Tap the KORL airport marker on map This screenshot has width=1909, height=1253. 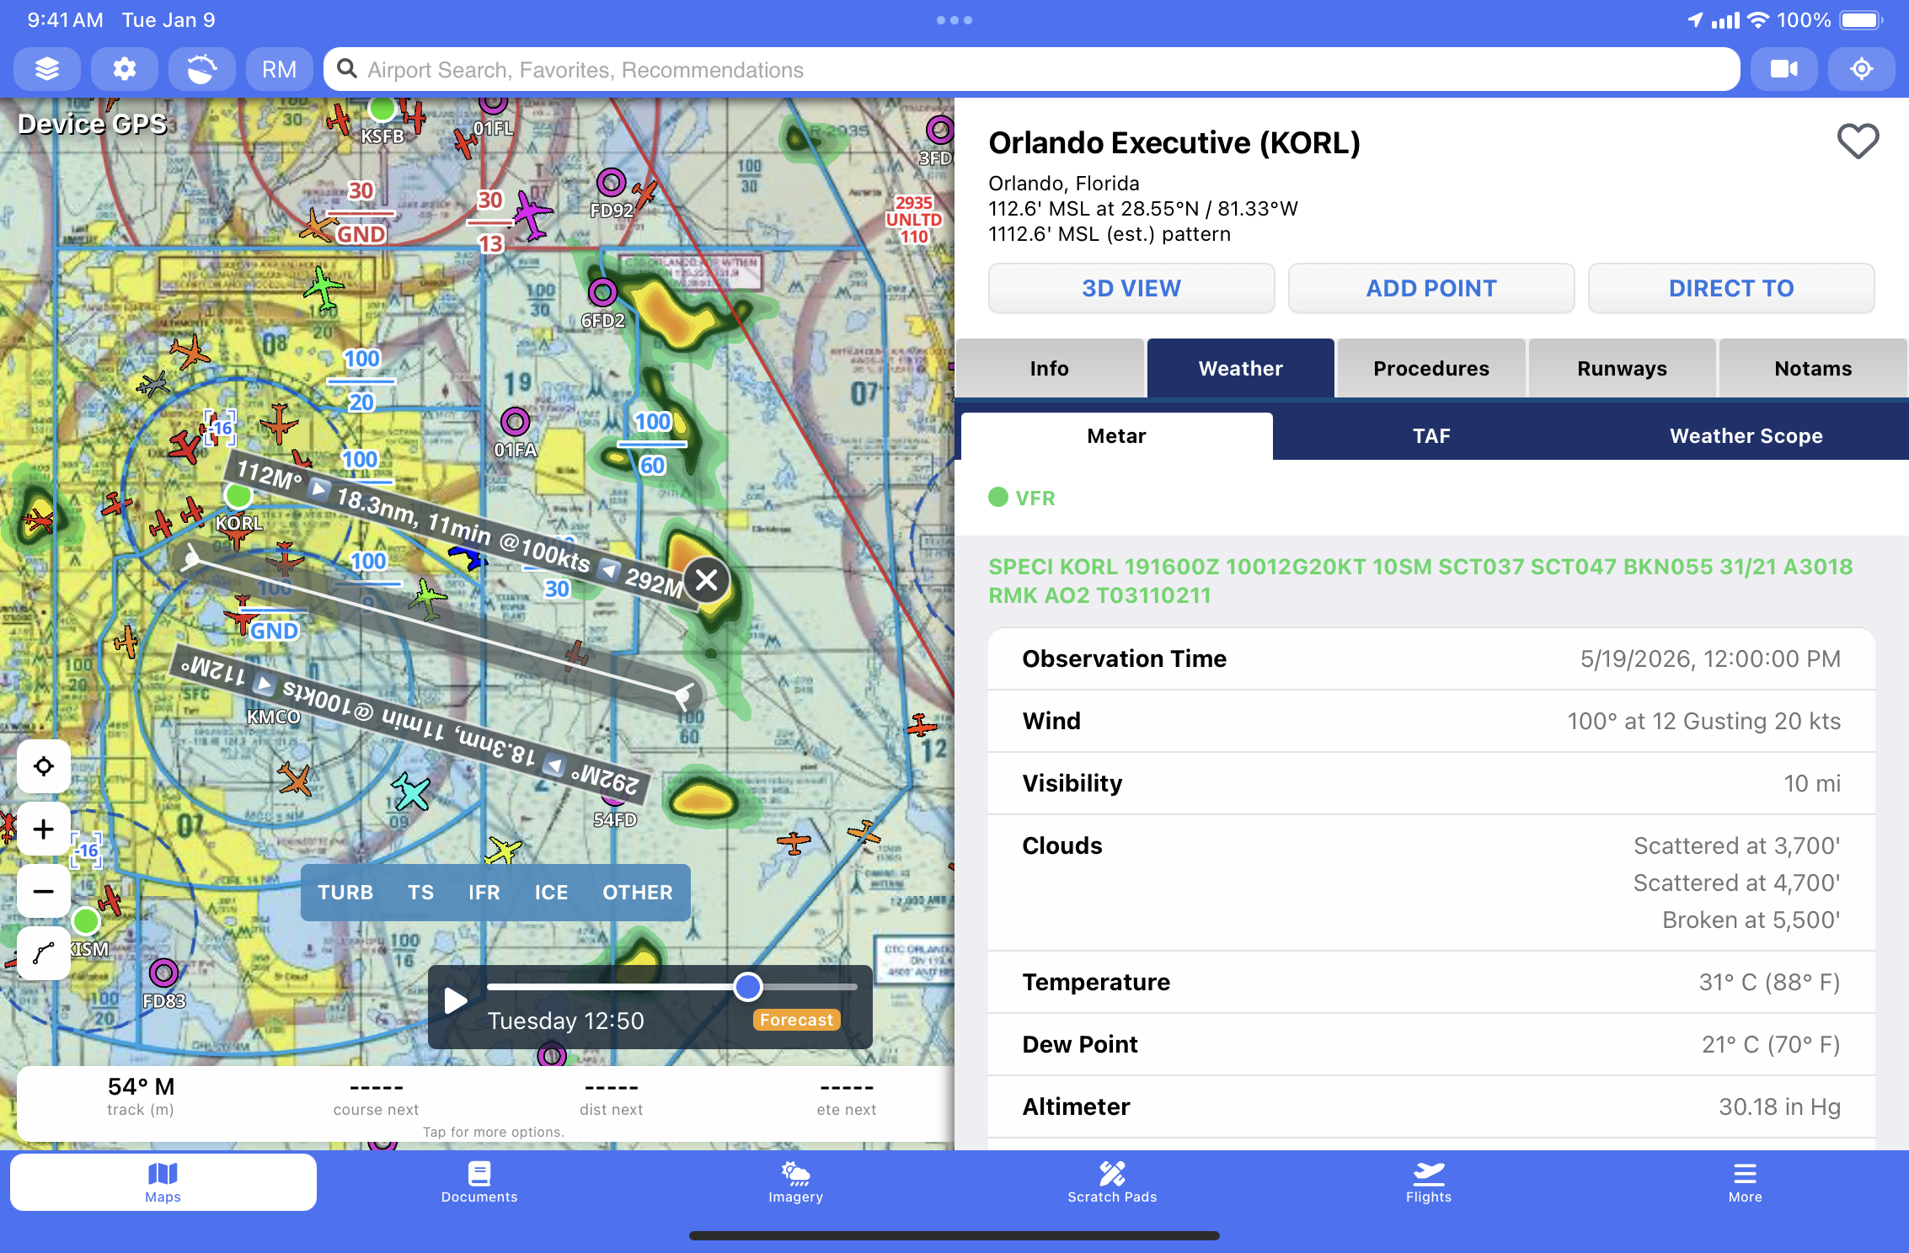pos(238,496)
